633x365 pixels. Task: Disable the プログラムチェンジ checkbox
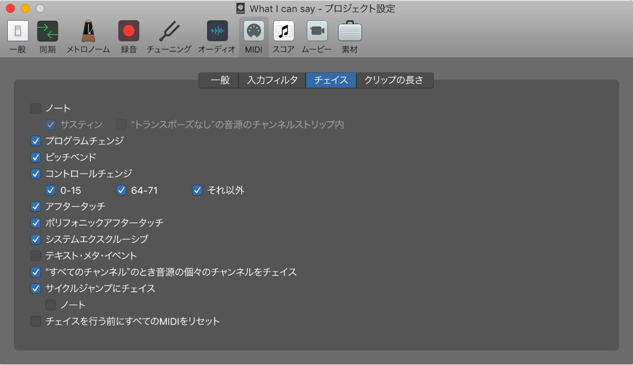pos(36,141)
